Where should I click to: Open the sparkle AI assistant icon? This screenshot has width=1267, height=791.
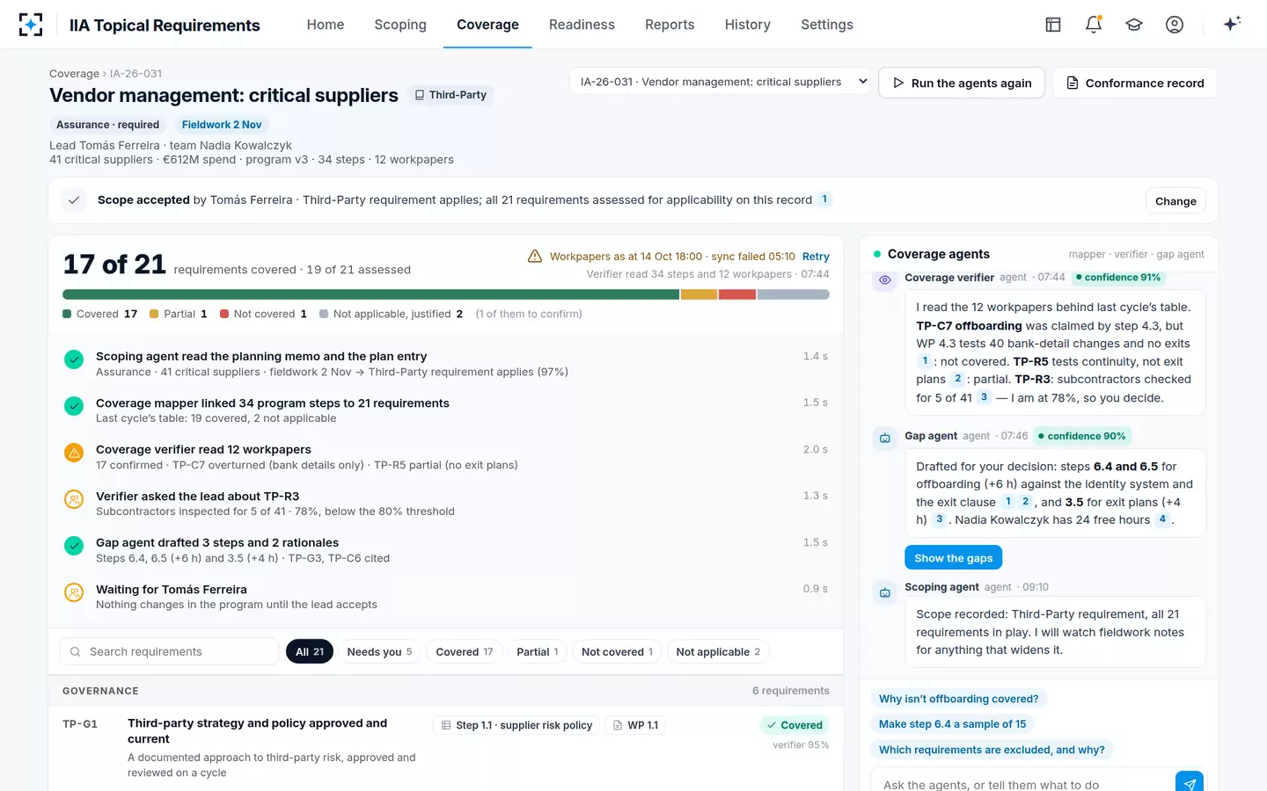click(1232, 24)
